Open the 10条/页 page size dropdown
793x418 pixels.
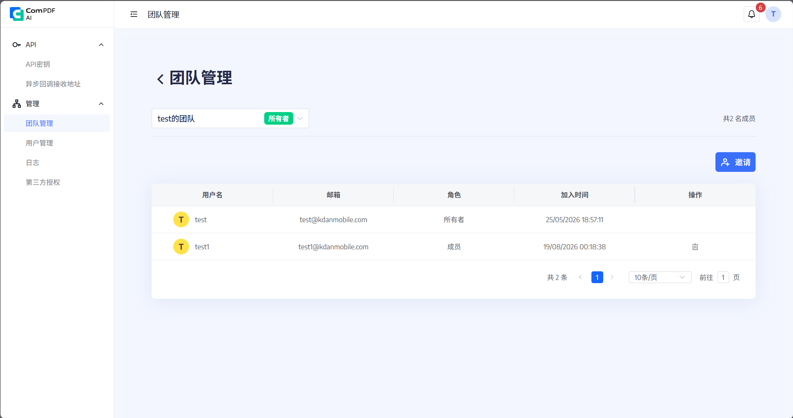(x=660, y=278)
